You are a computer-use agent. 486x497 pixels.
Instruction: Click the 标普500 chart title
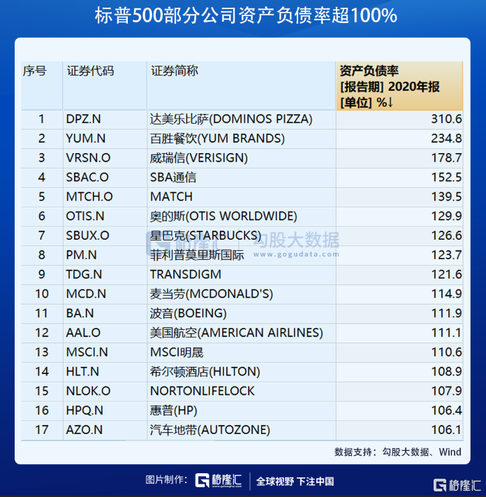pos(246,15)
